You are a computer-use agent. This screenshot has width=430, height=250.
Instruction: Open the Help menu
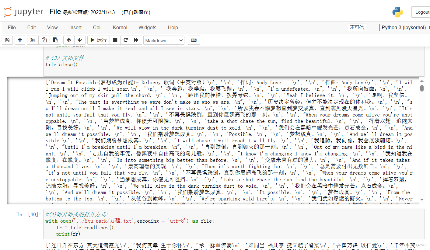pyautogui.click(x=173, y=27)
